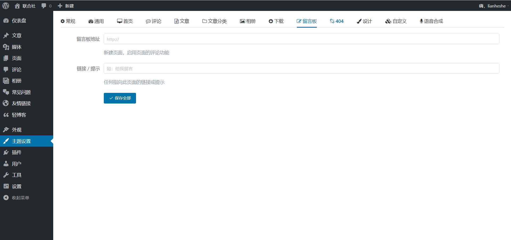Click the microphone icon on 语音合成 tab
Image resolution: width=511 pixels, height=240 pixels.
coord(421,21)
